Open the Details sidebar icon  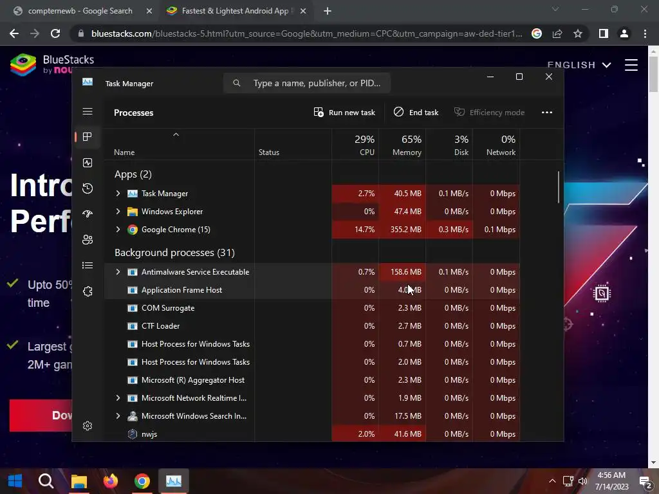88,265
